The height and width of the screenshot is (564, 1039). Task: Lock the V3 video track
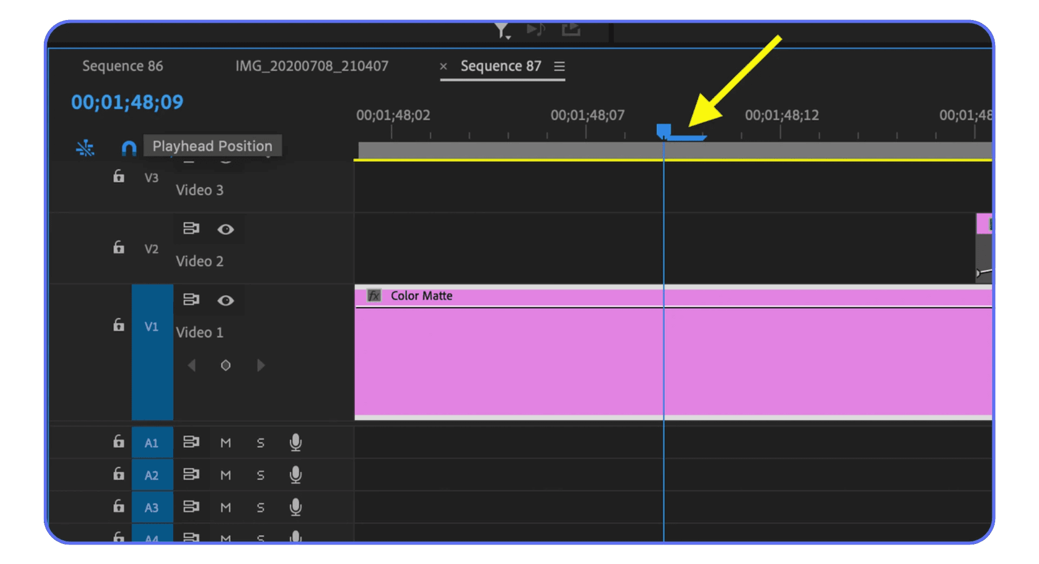pyautogui.click(x=118, y=176)
